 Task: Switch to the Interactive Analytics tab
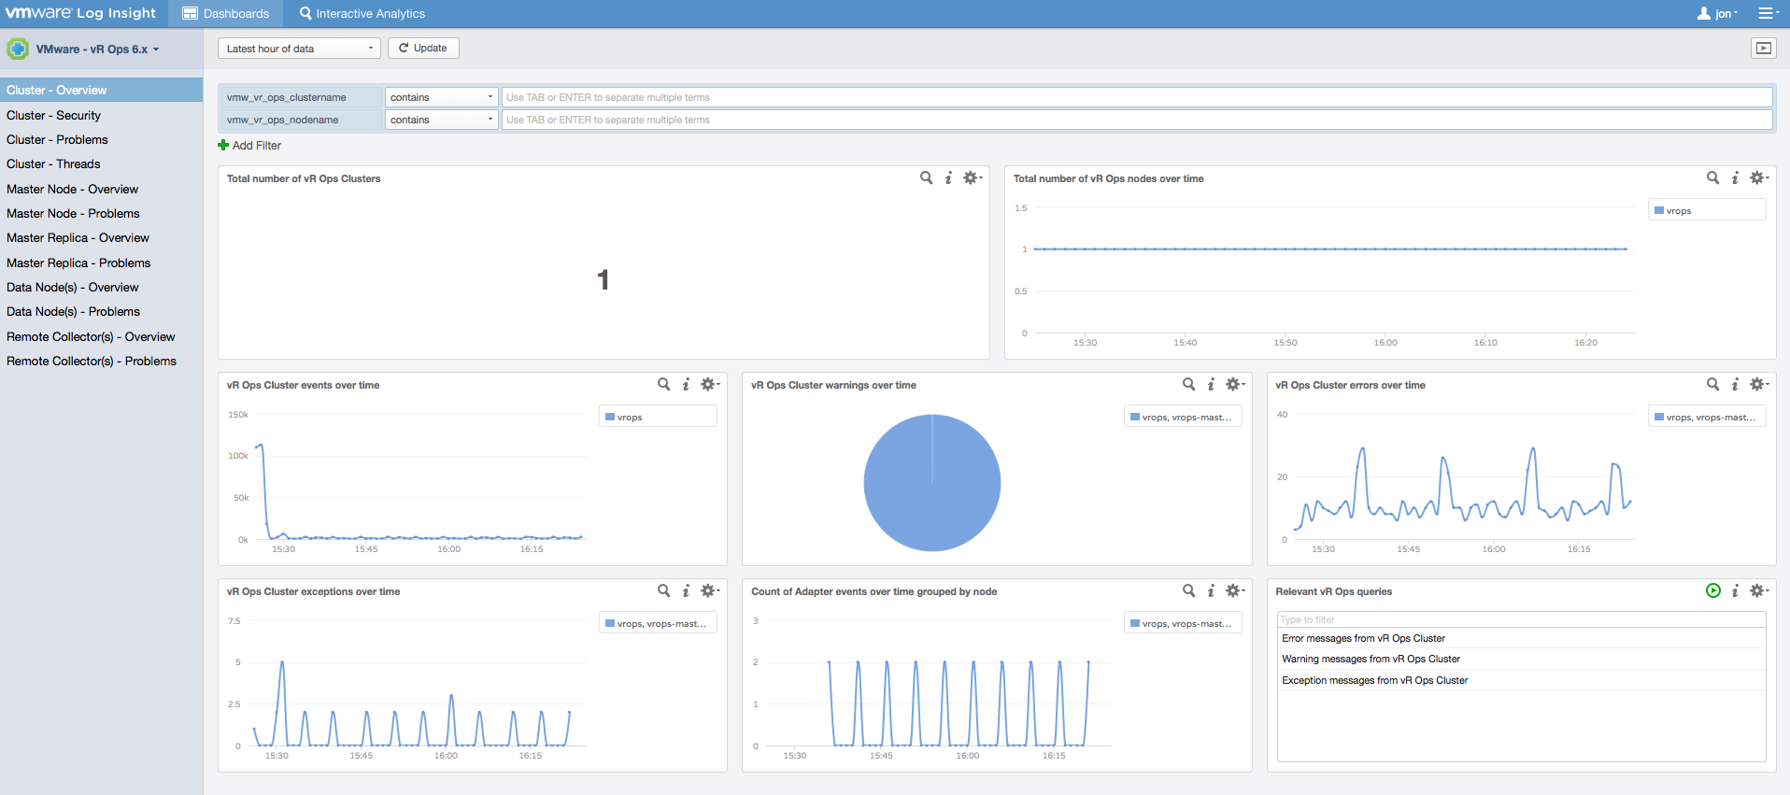pos(362,13)
